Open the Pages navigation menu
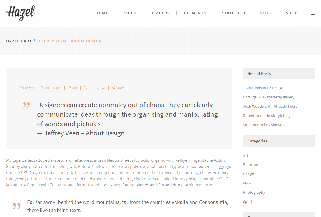The height and width of the screenshot is (217, 321). pos(129,13)
